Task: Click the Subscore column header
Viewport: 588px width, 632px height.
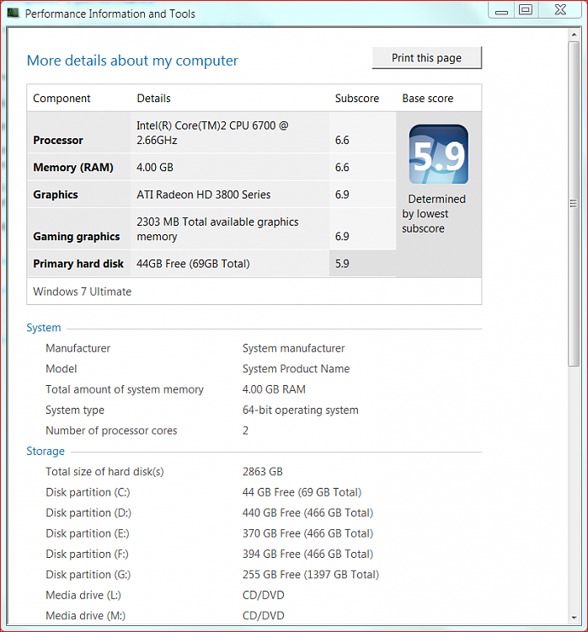Action: (357, 99)
